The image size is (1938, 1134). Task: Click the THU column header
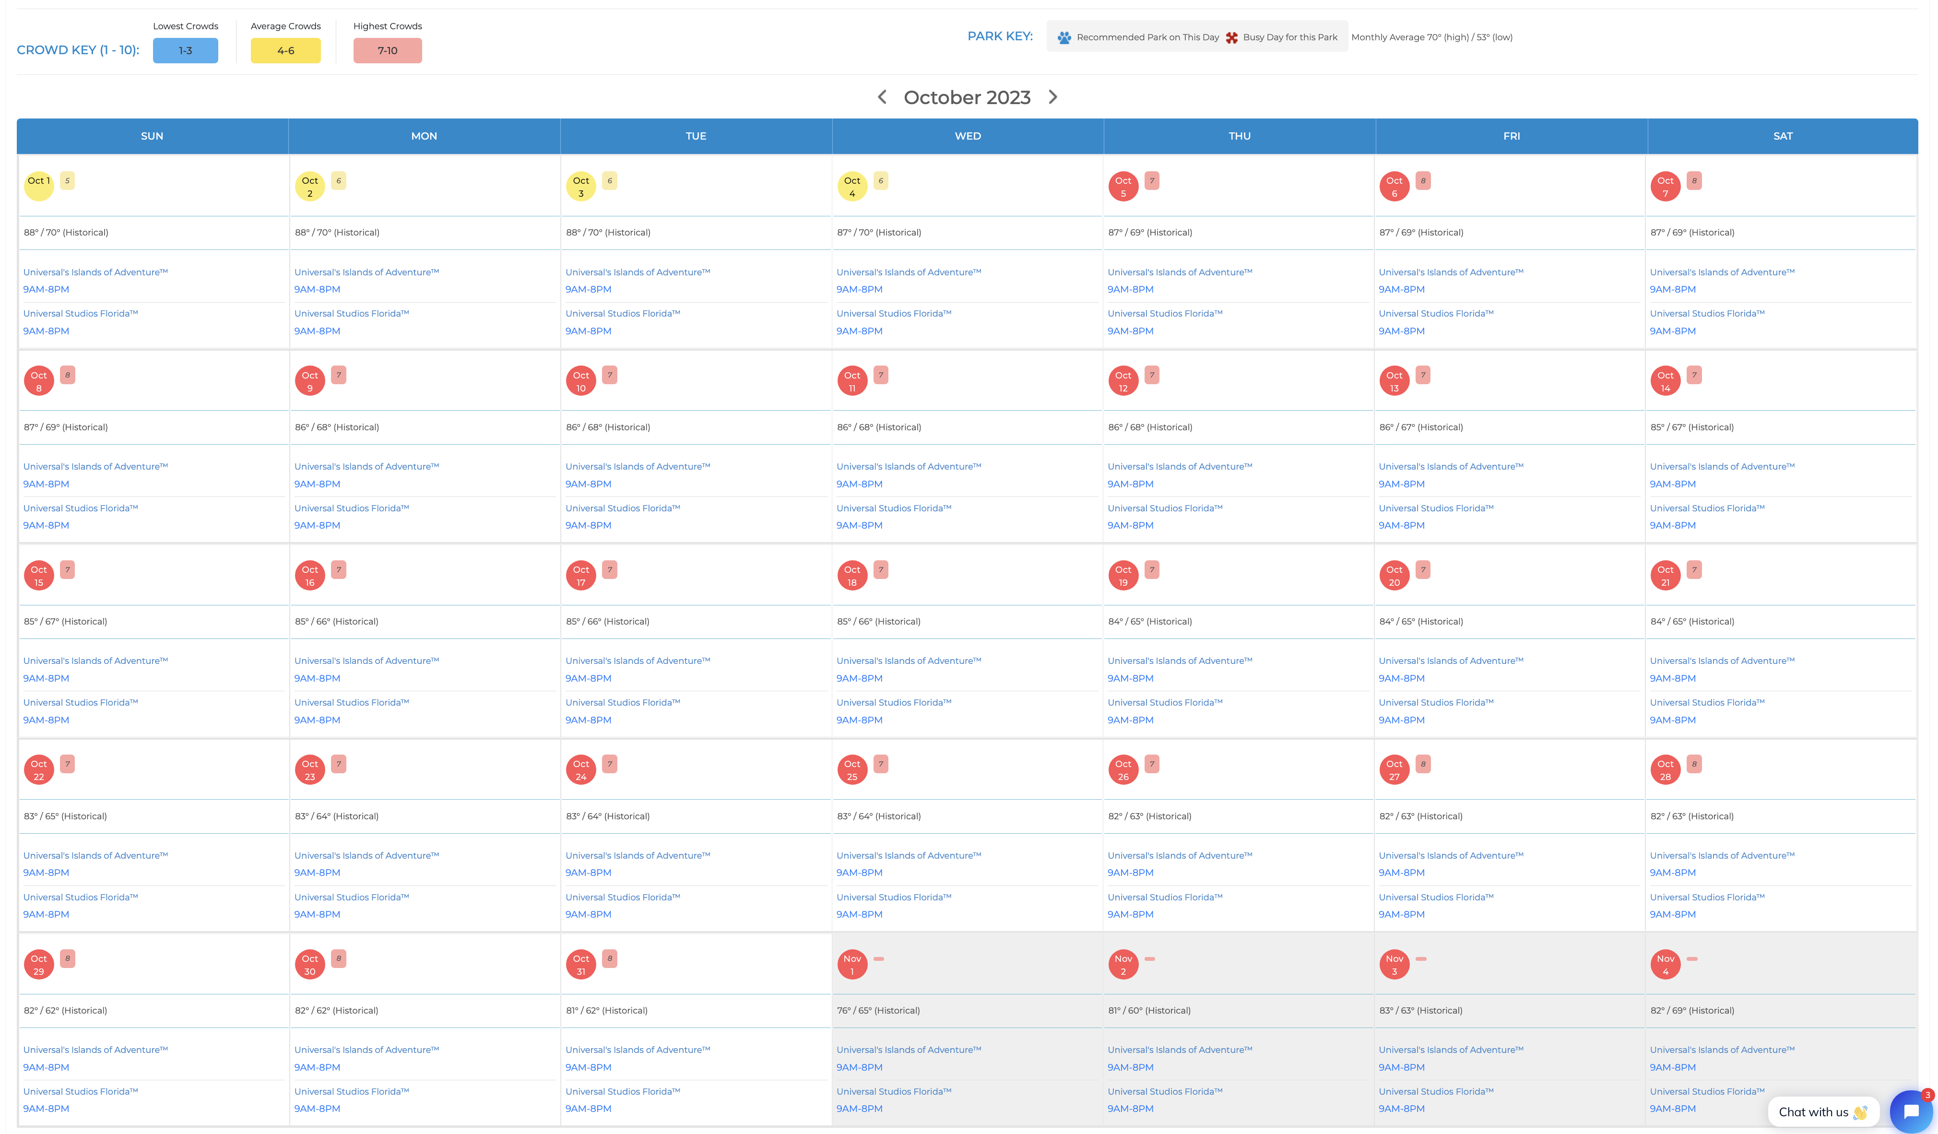click(1240, 136)
